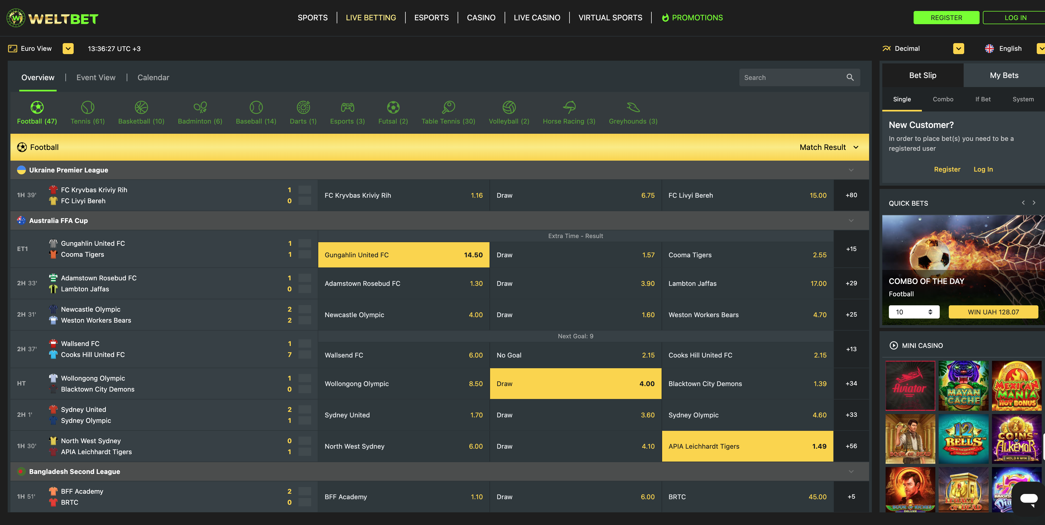Select Weston Workers Bears 4.70 odds
The height and width of the screenshot is (525, 1045).
coord(747,315)
